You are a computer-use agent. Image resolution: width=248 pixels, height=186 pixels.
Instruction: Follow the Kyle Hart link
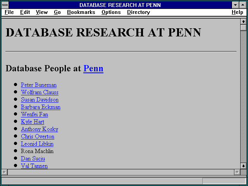tap(33, 122)
